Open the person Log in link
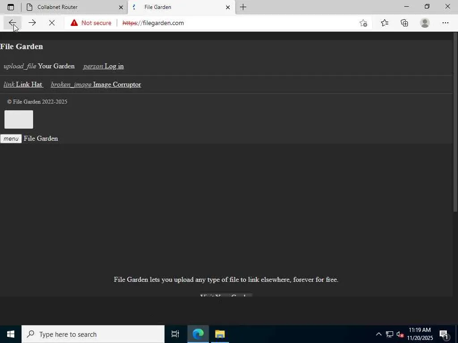 (103, 66)
